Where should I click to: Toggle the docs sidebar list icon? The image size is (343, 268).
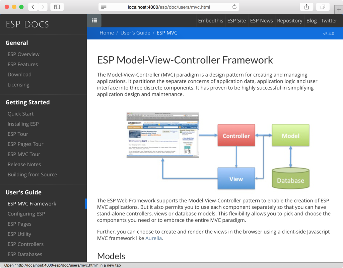pyautogui.click(x=94, y=20)
